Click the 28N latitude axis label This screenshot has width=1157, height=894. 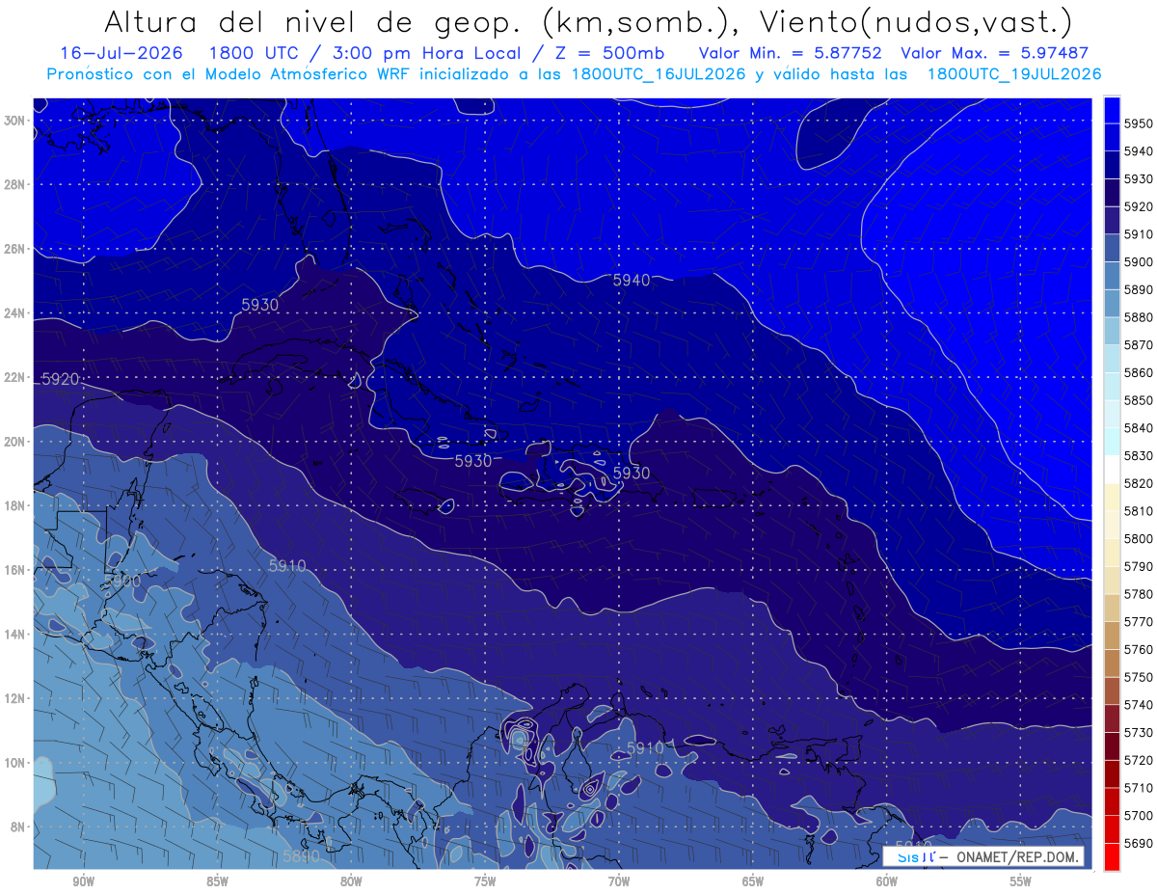pyautogui.click(x=15, y=184)
